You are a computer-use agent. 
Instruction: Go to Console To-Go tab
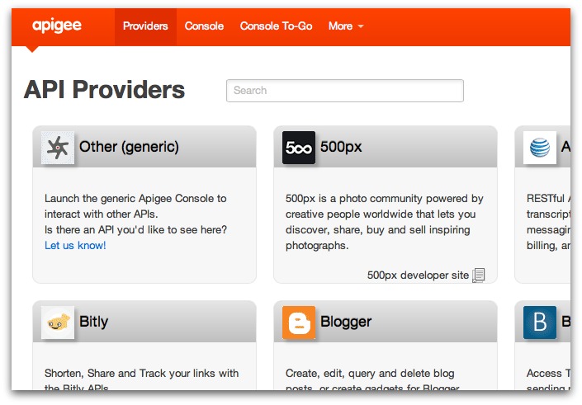[277, 26]
